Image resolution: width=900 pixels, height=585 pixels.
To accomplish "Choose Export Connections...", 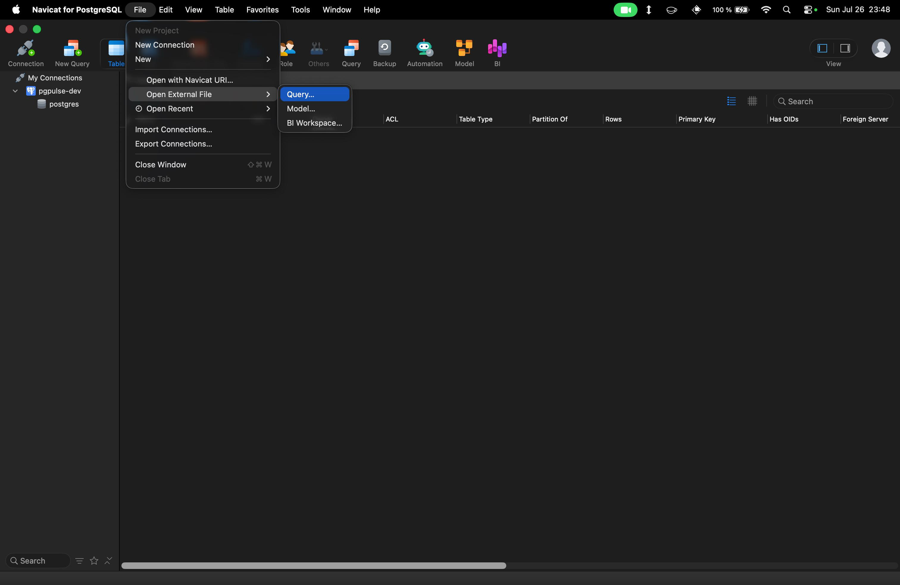I will [x=203, y=144].
